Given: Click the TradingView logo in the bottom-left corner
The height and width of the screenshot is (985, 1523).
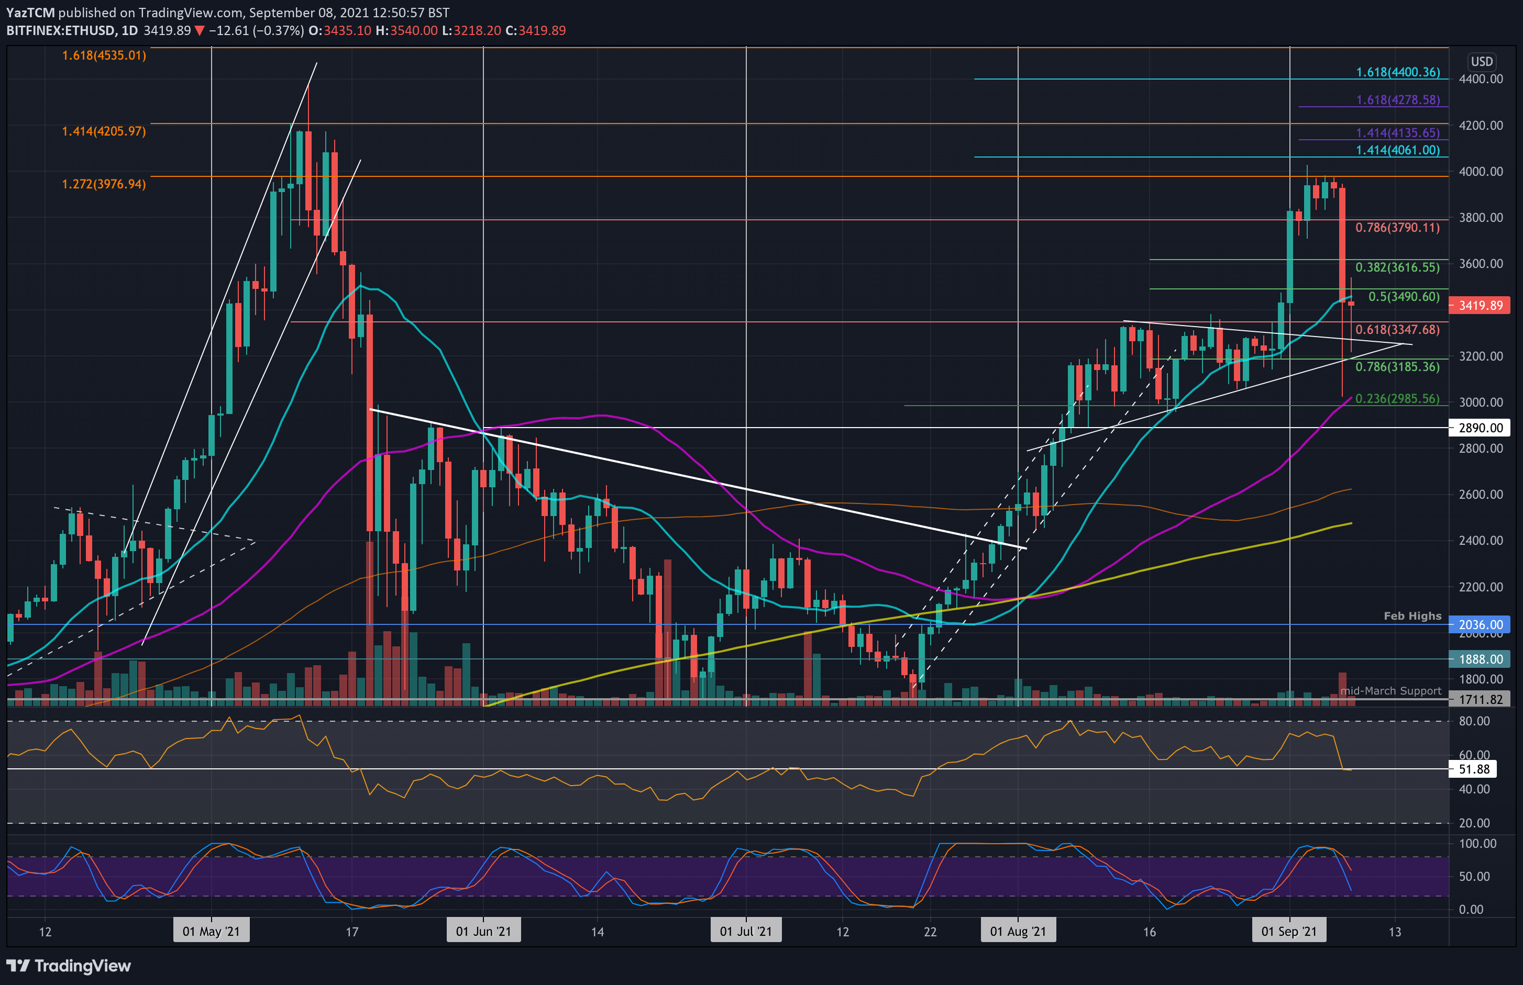Looking at the screenshot, I should coord(67,966).
